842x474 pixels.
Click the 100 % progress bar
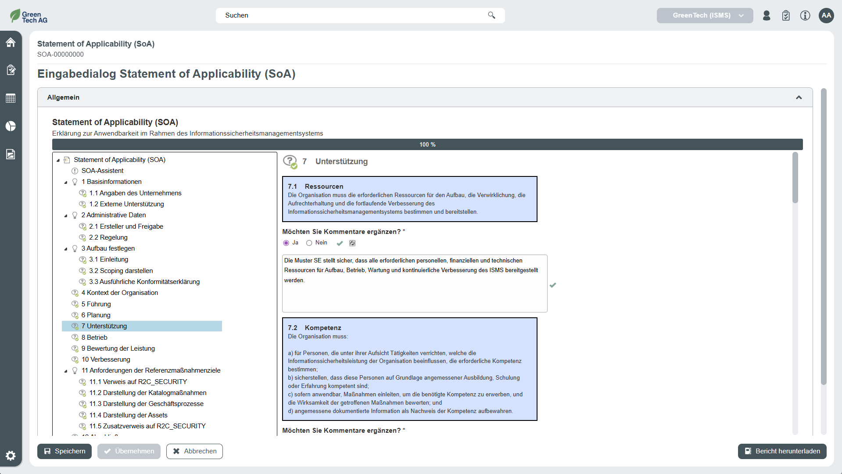[427, 144]
